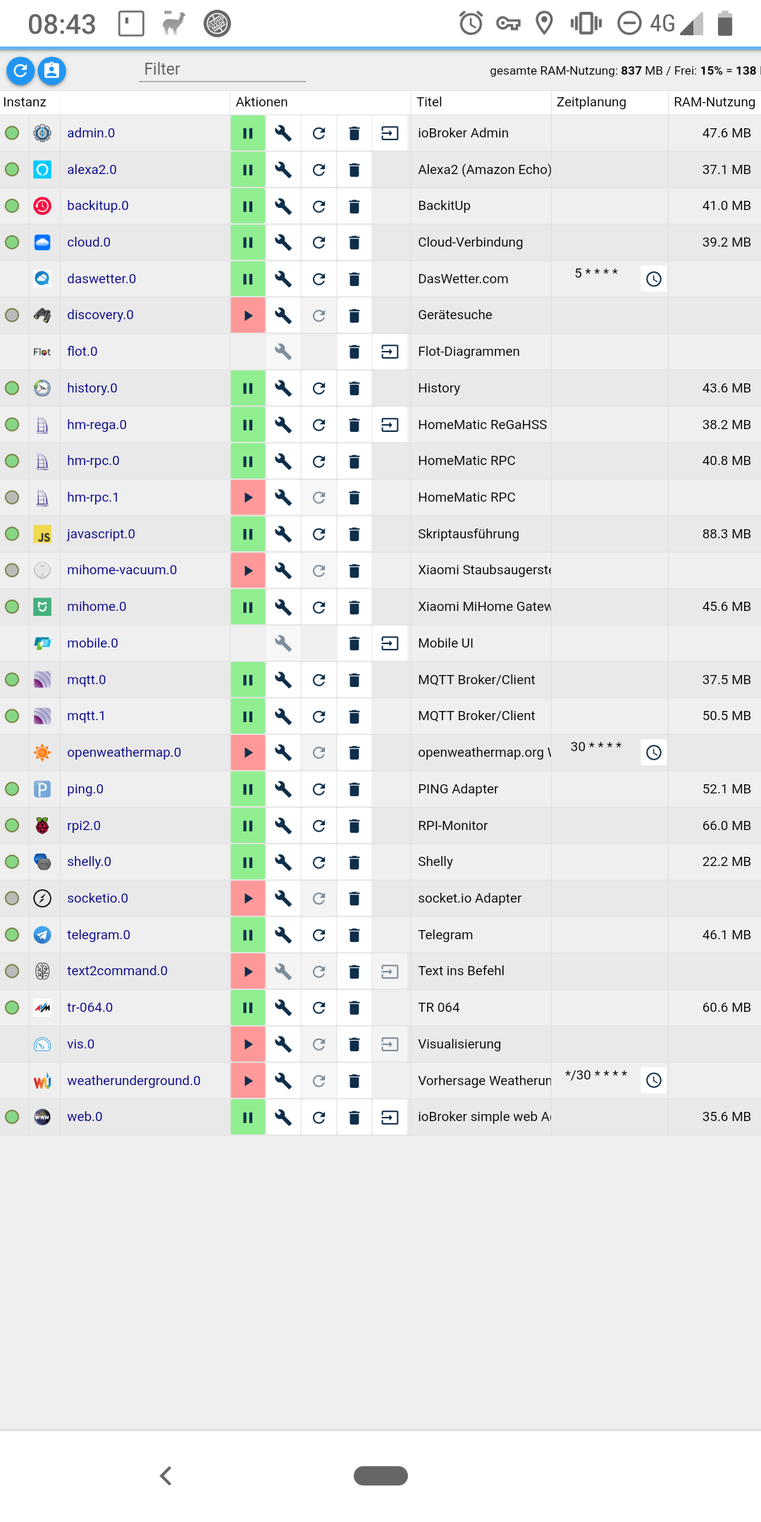The height and width of the screenshot is (1522, 761).
Task: Open wrench settings for alexa2.0
Action: coord(283,170)
